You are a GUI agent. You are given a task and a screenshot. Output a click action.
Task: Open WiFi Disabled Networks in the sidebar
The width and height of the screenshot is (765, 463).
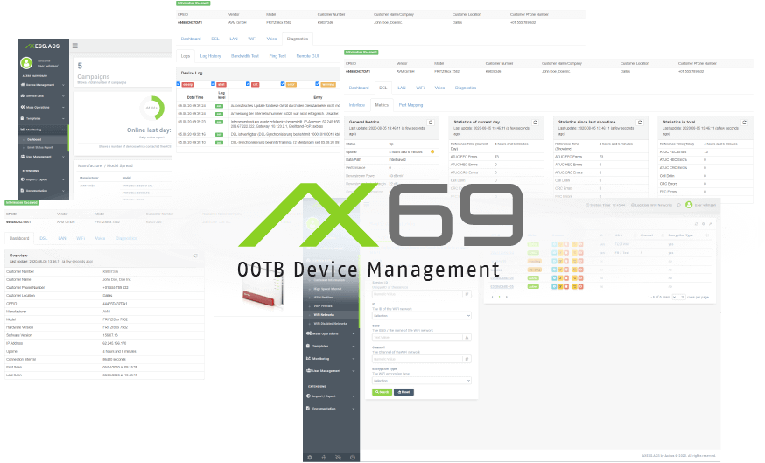tap(331, 324)
